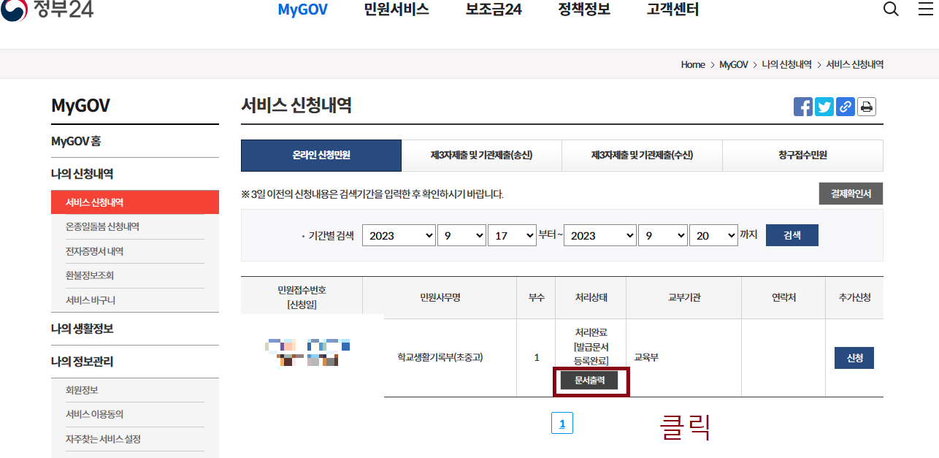Copy page URL using the link icon
This screenshot has width=939, height=458.
click(x=845, y=106)
